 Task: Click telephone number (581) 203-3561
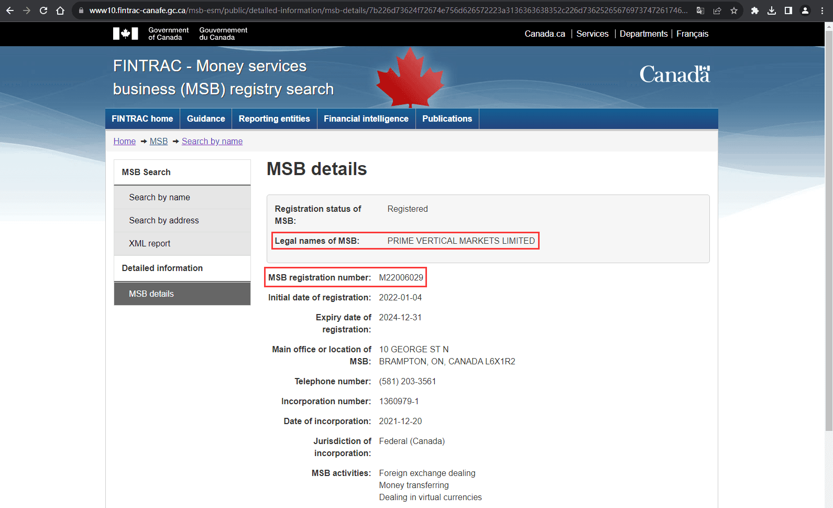click(x=408, y=381)
